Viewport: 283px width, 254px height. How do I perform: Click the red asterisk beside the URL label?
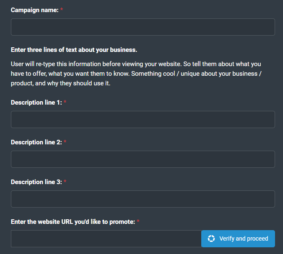coord(138,221)
